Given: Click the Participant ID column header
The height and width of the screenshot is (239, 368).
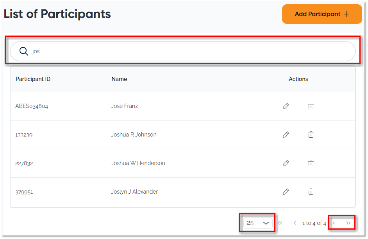Looking at the screenshot, I should click(33, 79).
